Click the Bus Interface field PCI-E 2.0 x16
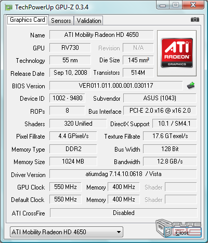Screen dimensions: 208x243 (160, 111)
